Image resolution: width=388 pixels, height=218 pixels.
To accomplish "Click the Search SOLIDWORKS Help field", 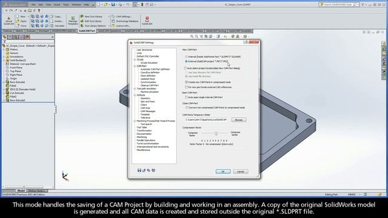I will click(x=339, y=4).
